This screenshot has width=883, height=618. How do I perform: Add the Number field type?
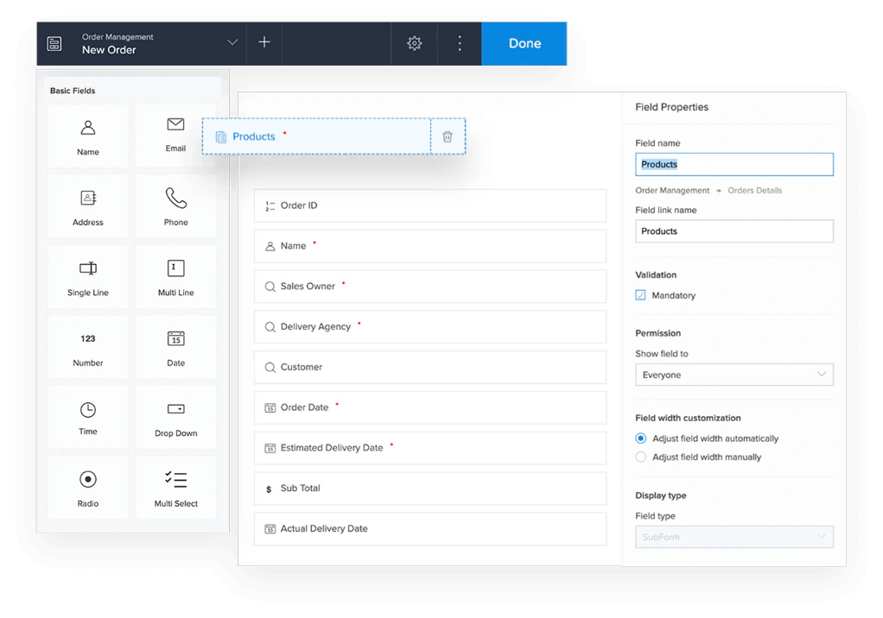pyautogui.click(x=88, y=347)
